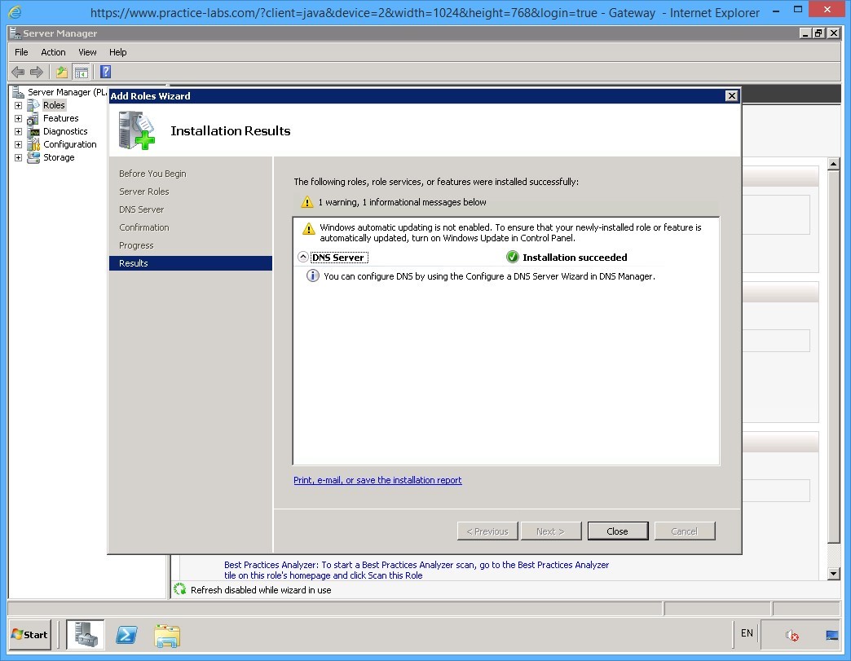Open the Help icon in the toolbar
851x661 pixels.
(x=104, y=72)
